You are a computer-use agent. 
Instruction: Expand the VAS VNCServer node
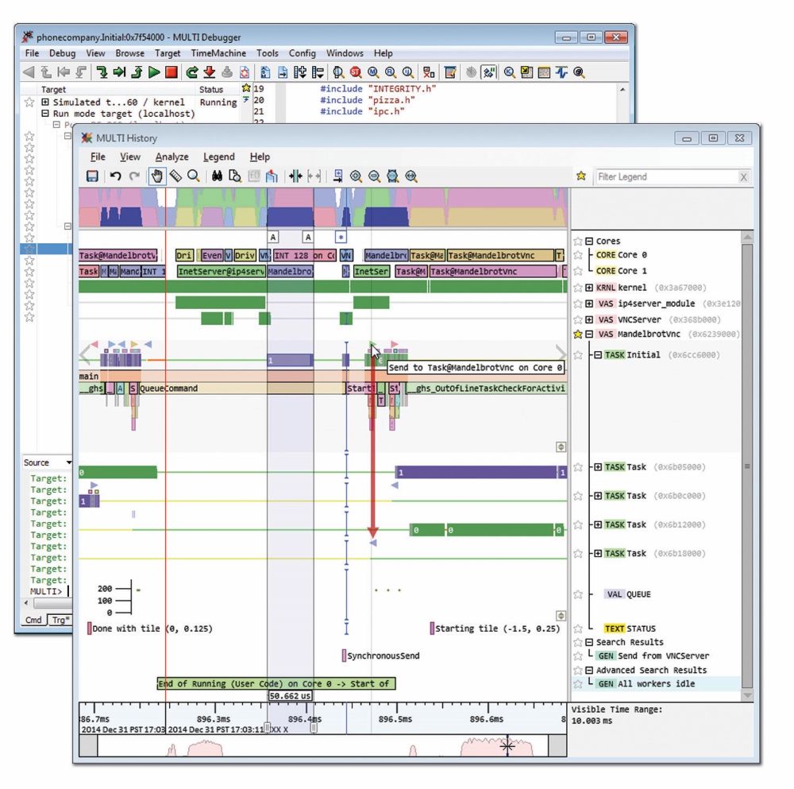click(x=589, y=319)
